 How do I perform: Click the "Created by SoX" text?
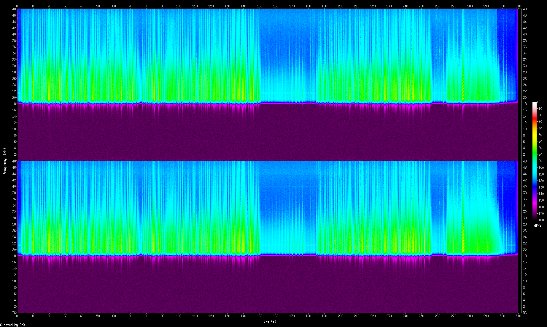[12, 325]
